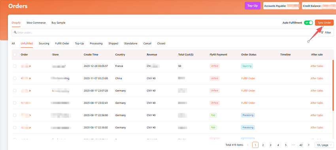The width and height of the screenshot is (336, 150).
Task: Click the FbAli Payment column header
Action: (218, 55)
